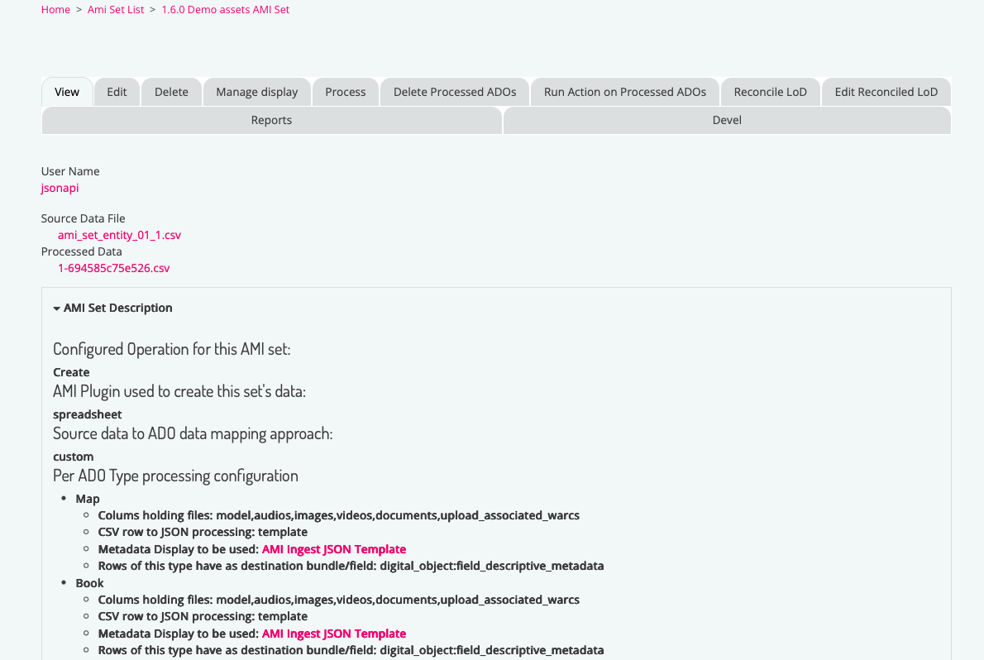
Task: Open AMI Ingest JSON Template under Map
Action: point(334,549)
